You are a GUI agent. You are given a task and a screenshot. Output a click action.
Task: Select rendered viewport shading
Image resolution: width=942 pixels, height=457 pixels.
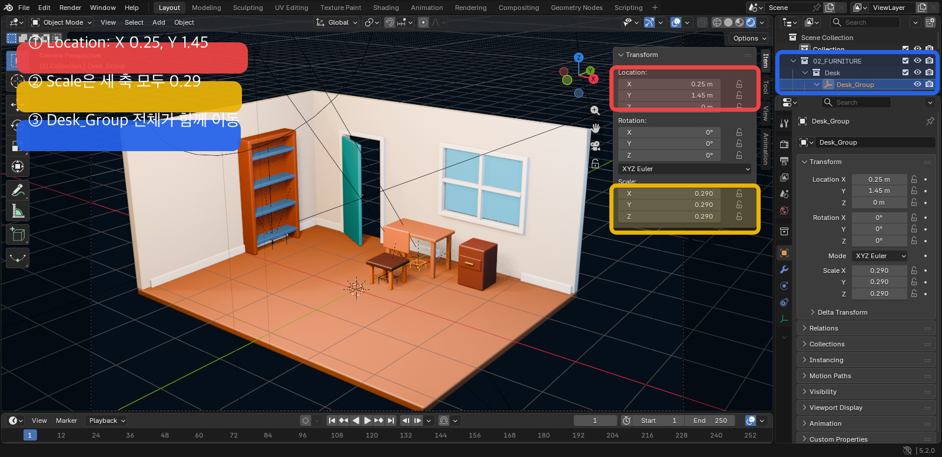[751, 22]
